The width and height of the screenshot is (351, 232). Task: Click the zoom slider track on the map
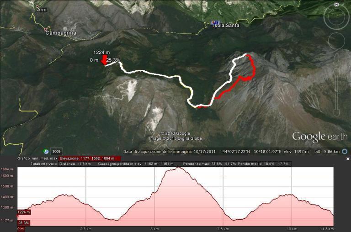[337, 92]
